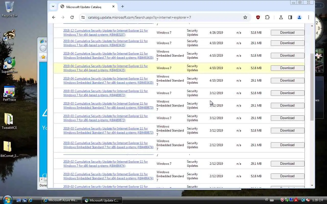Download 2019-02 Embedded Standard 7 x86 29.1 MB
Image resolution: width=327 pixels, height=204 pixels.
[x=287, y=145]
